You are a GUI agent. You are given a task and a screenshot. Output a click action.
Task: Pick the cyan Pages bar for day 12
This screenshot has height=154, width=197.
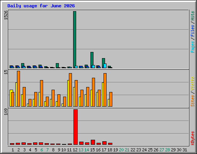[76, 67]
